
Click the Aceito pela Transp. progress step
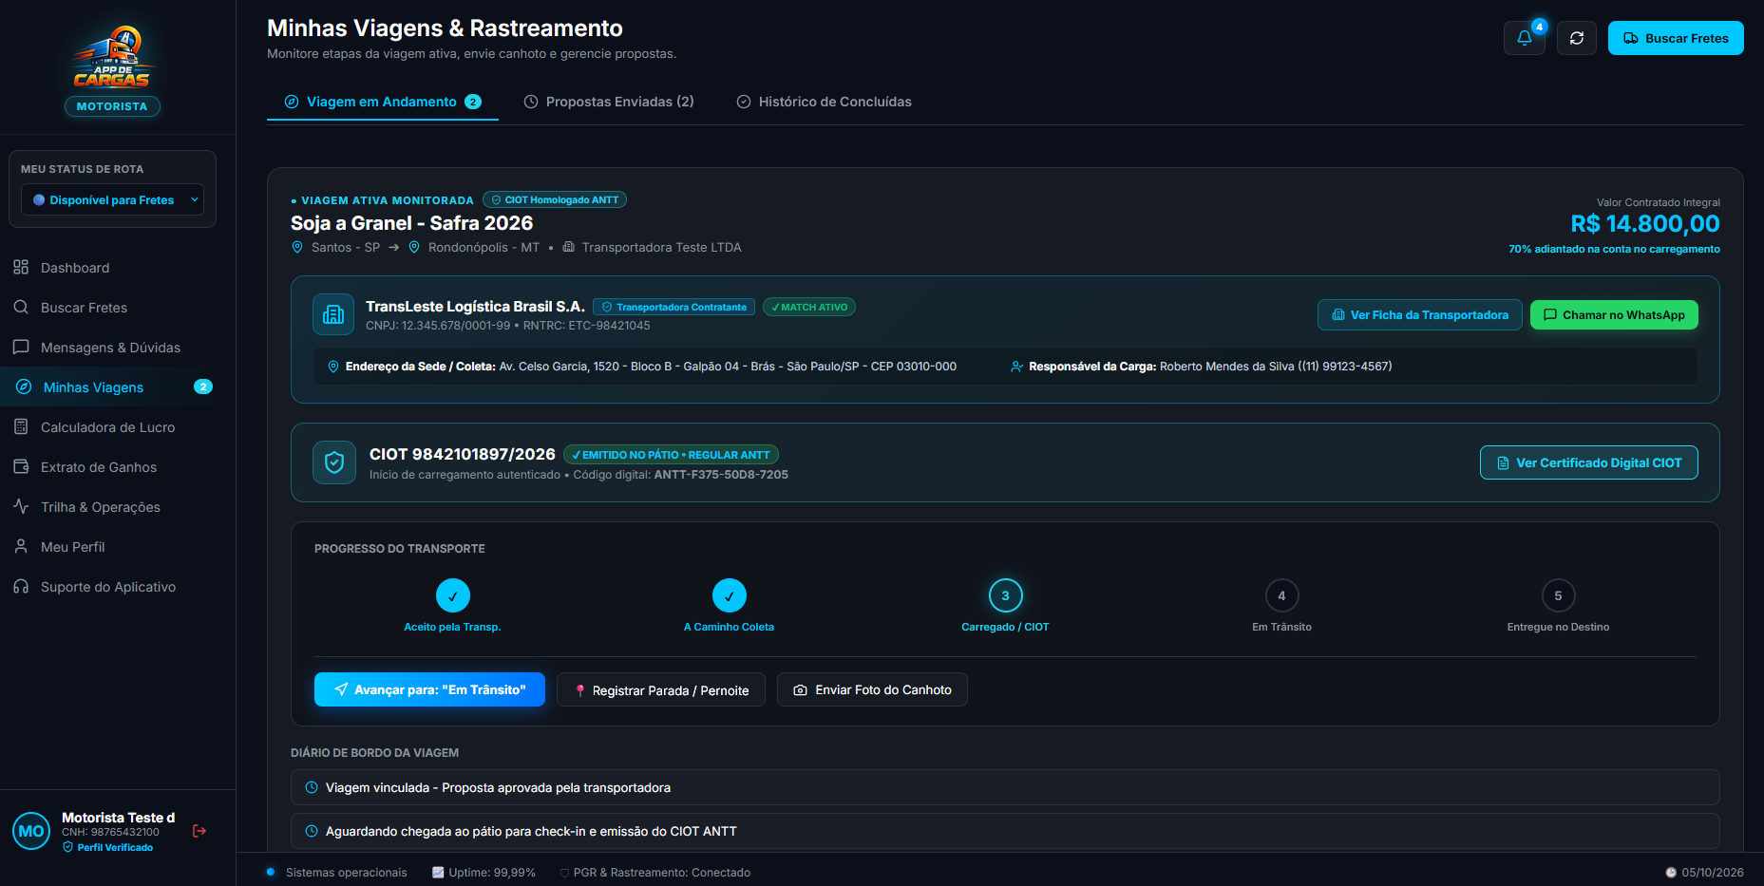[x=453, y=605]
